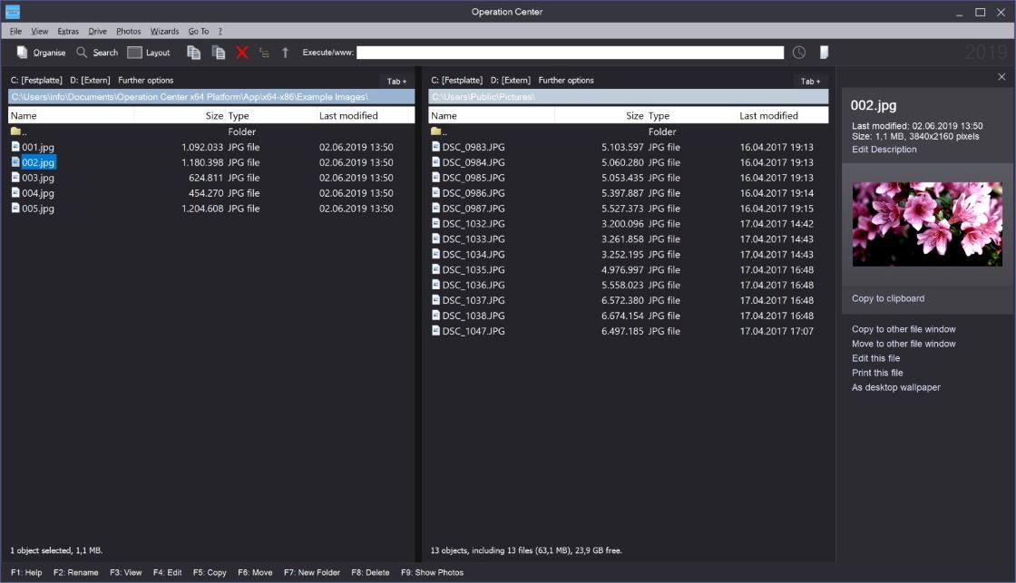Image resolution: width=1016 pixels, height=583 pixels.
Task: Open the Organise toolbar button
Action: coord(42,53)
